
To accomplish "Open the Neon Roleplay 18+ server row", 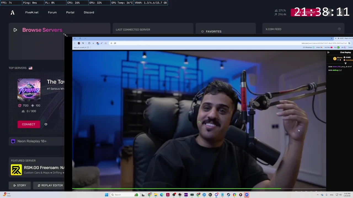I will tap(36, 141).
